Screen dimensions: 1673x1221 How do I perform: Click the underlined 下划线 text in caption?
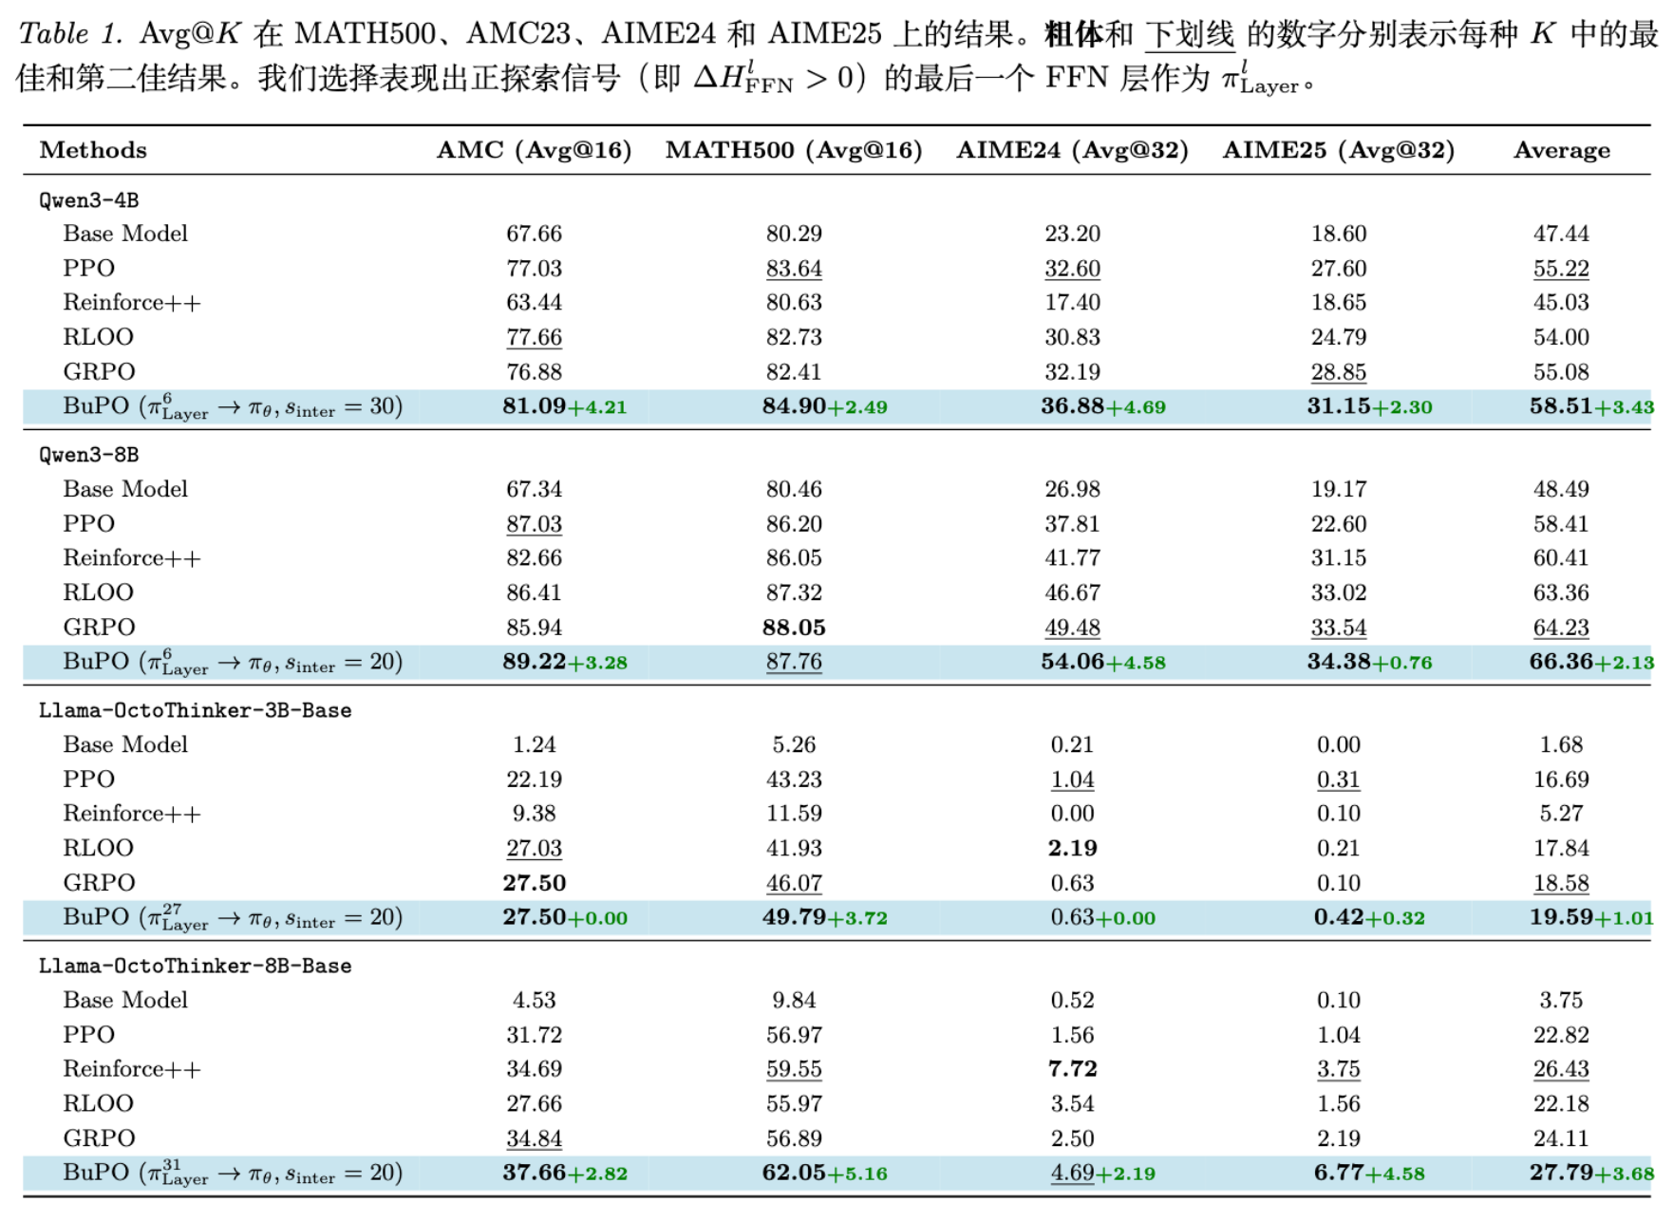point(1190,34)
